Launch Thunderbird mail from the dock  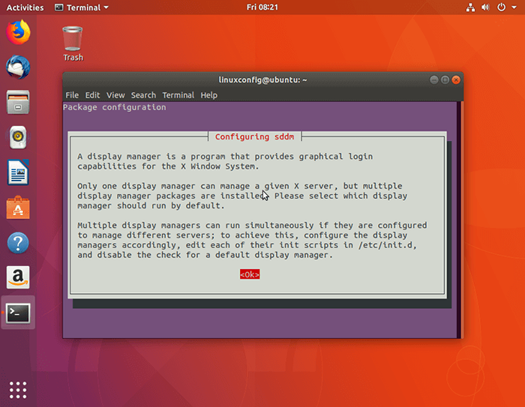(x=18, y=67)
